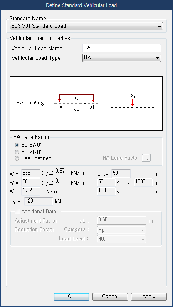Open the Category Hp dropdown
The image size is (173, 307).
click(121, 230)
